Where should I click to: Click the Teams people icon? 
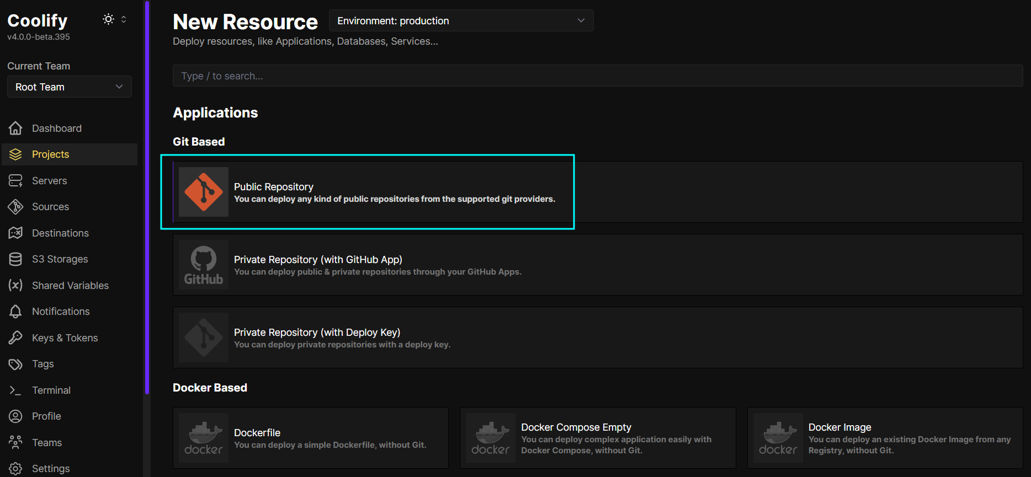click(x=15, y=443)
